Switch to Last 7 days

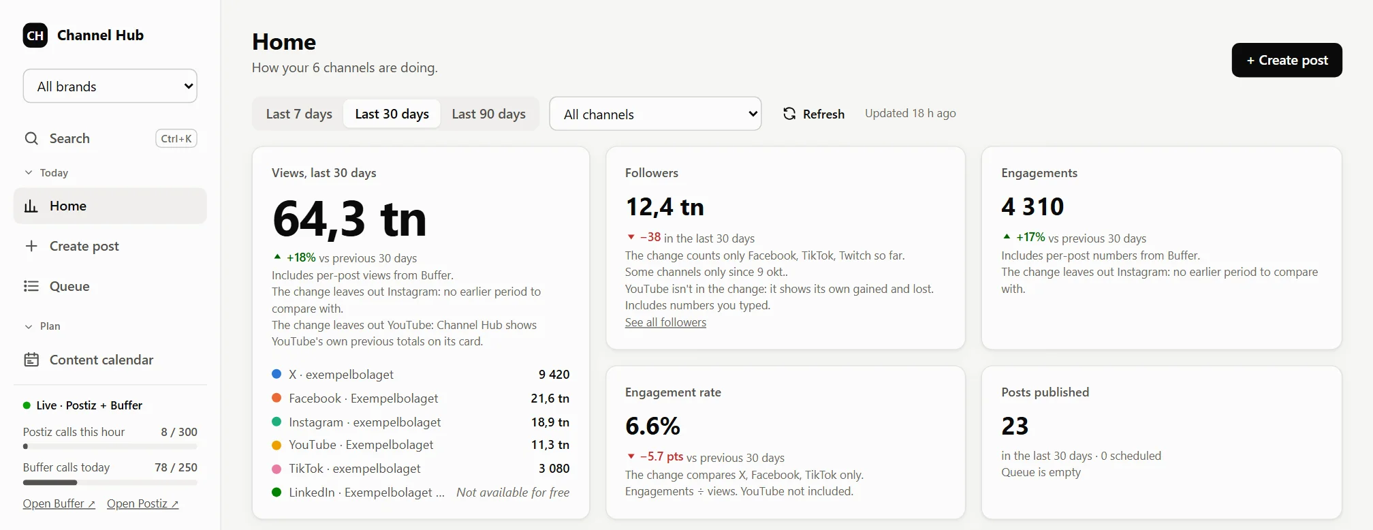point(299,114)
